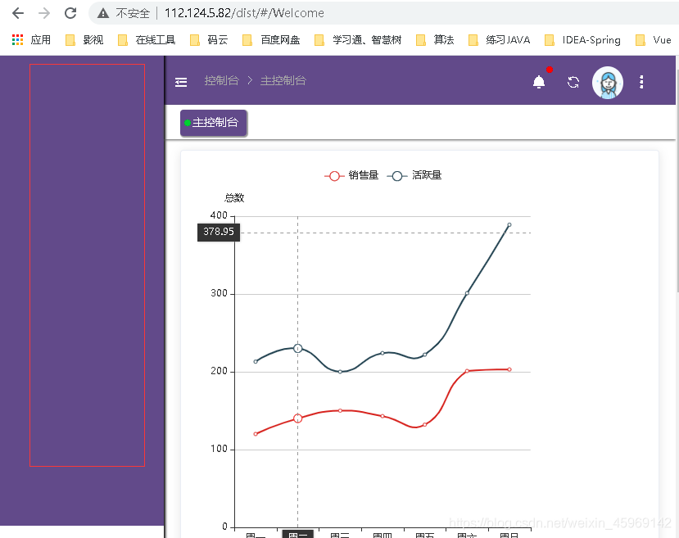Open the 码云 bookmark folder
The height and width of the screenshot is (538, 679).
[209, 40]
